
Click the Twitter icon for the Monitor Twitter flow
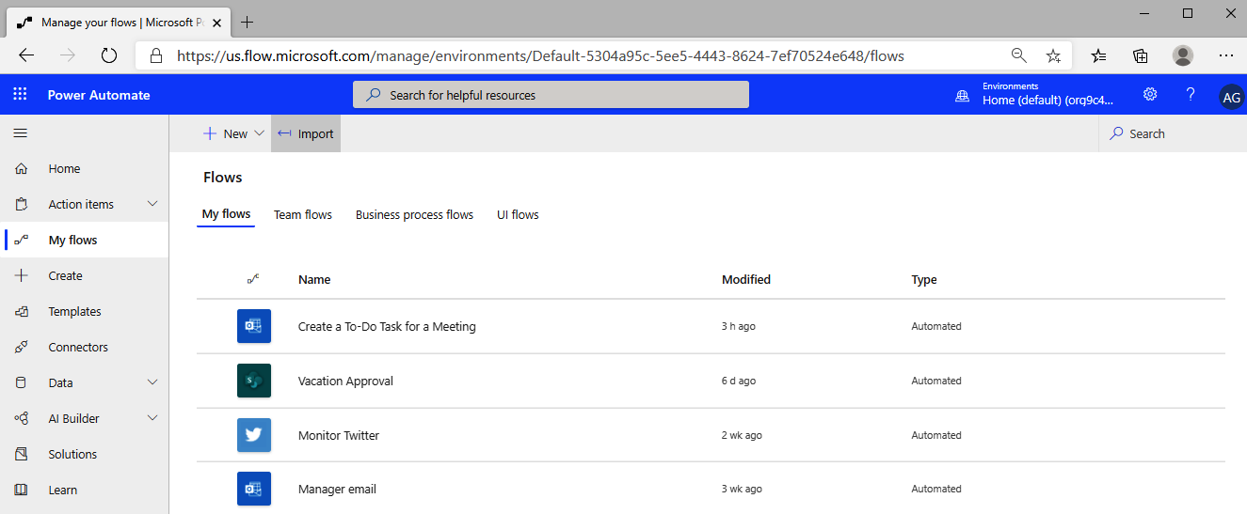(254, 435)
